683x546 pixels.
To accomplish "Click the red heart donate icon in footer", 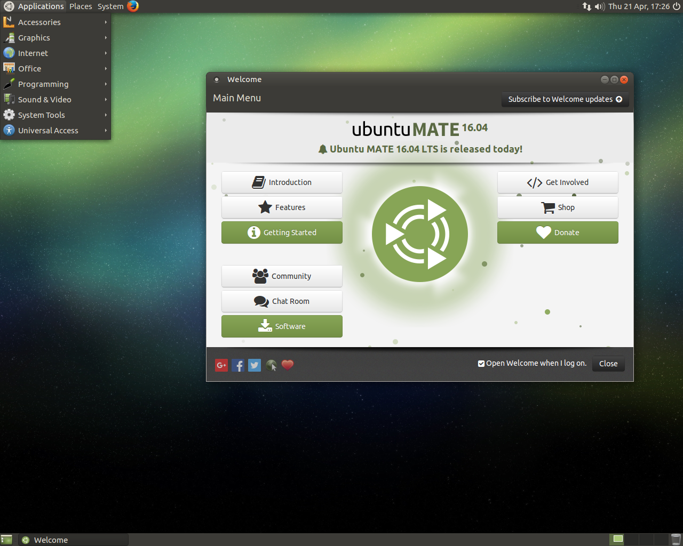I will click(x=288, y=365).
